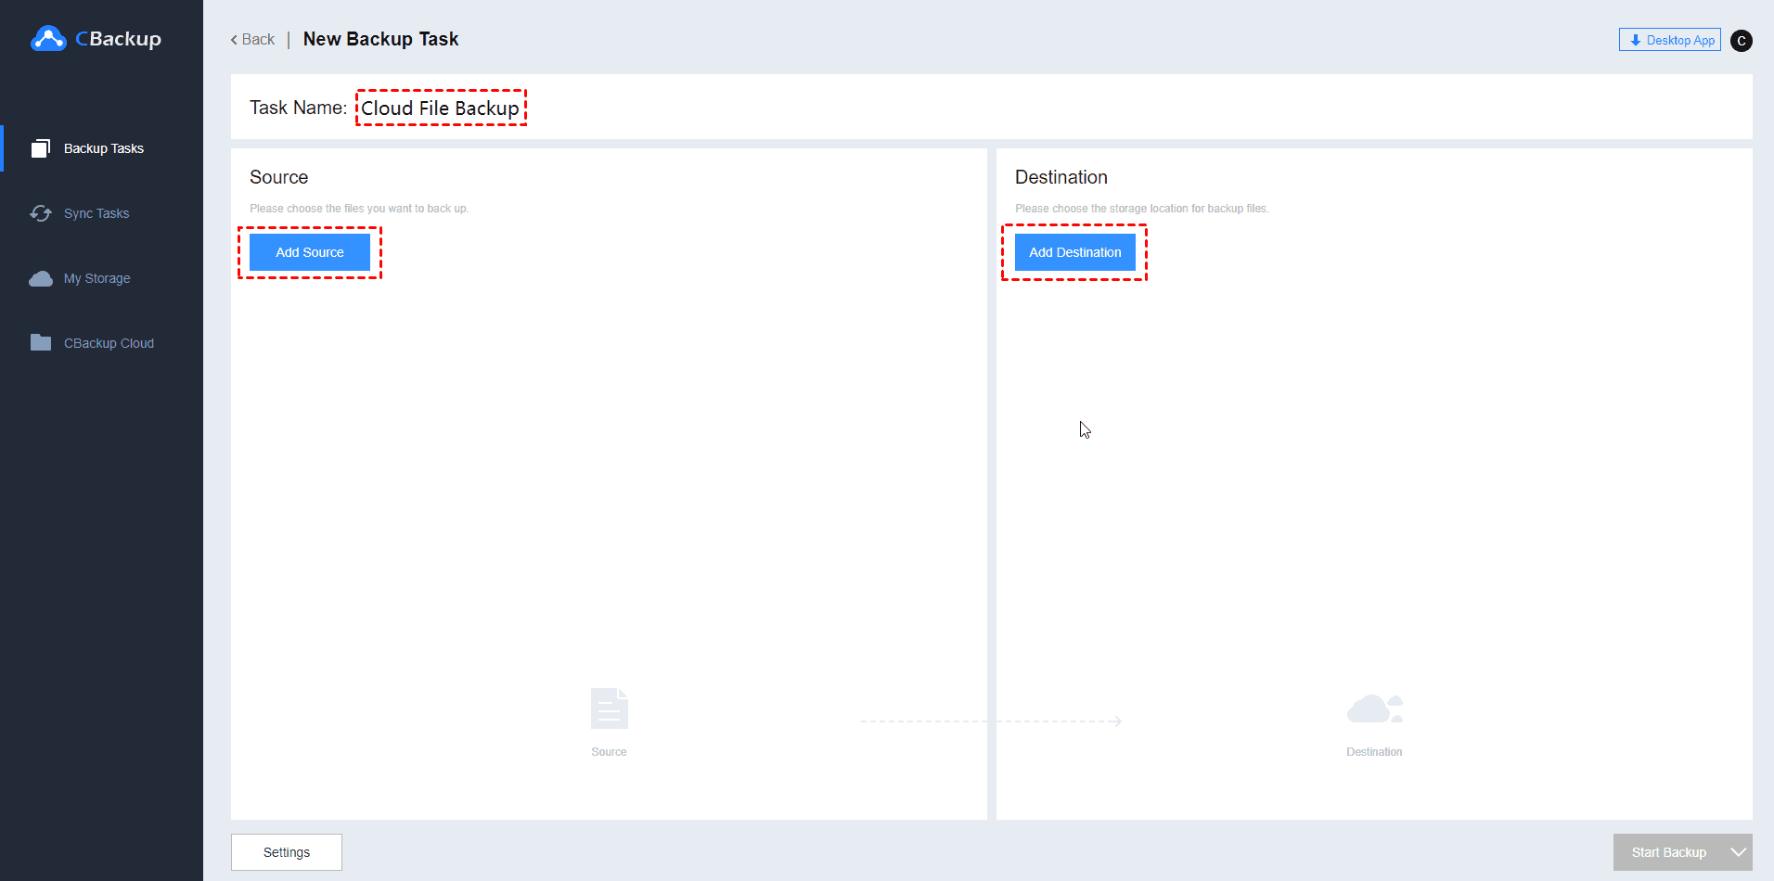The width and height of the screenshot is (1774, 881).
Task: Edit the Cloud File Backup task name
Action: [440, 109]
